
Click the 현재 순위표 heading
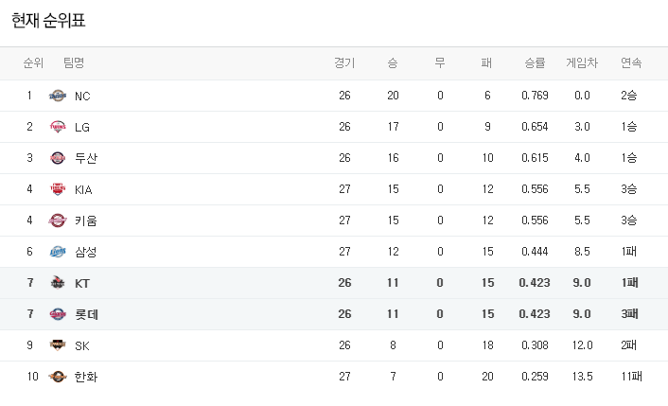click(x=54, y=20)
